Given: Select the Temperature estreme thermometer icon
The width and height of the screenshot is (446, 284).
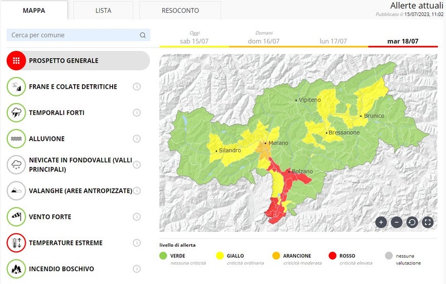Looking at the screenshot, I should 16,243.
